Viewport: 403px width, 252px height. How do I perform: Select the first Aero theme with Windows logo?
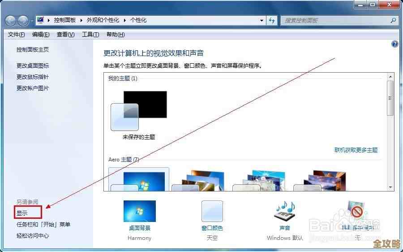click(x=139, y=179)
